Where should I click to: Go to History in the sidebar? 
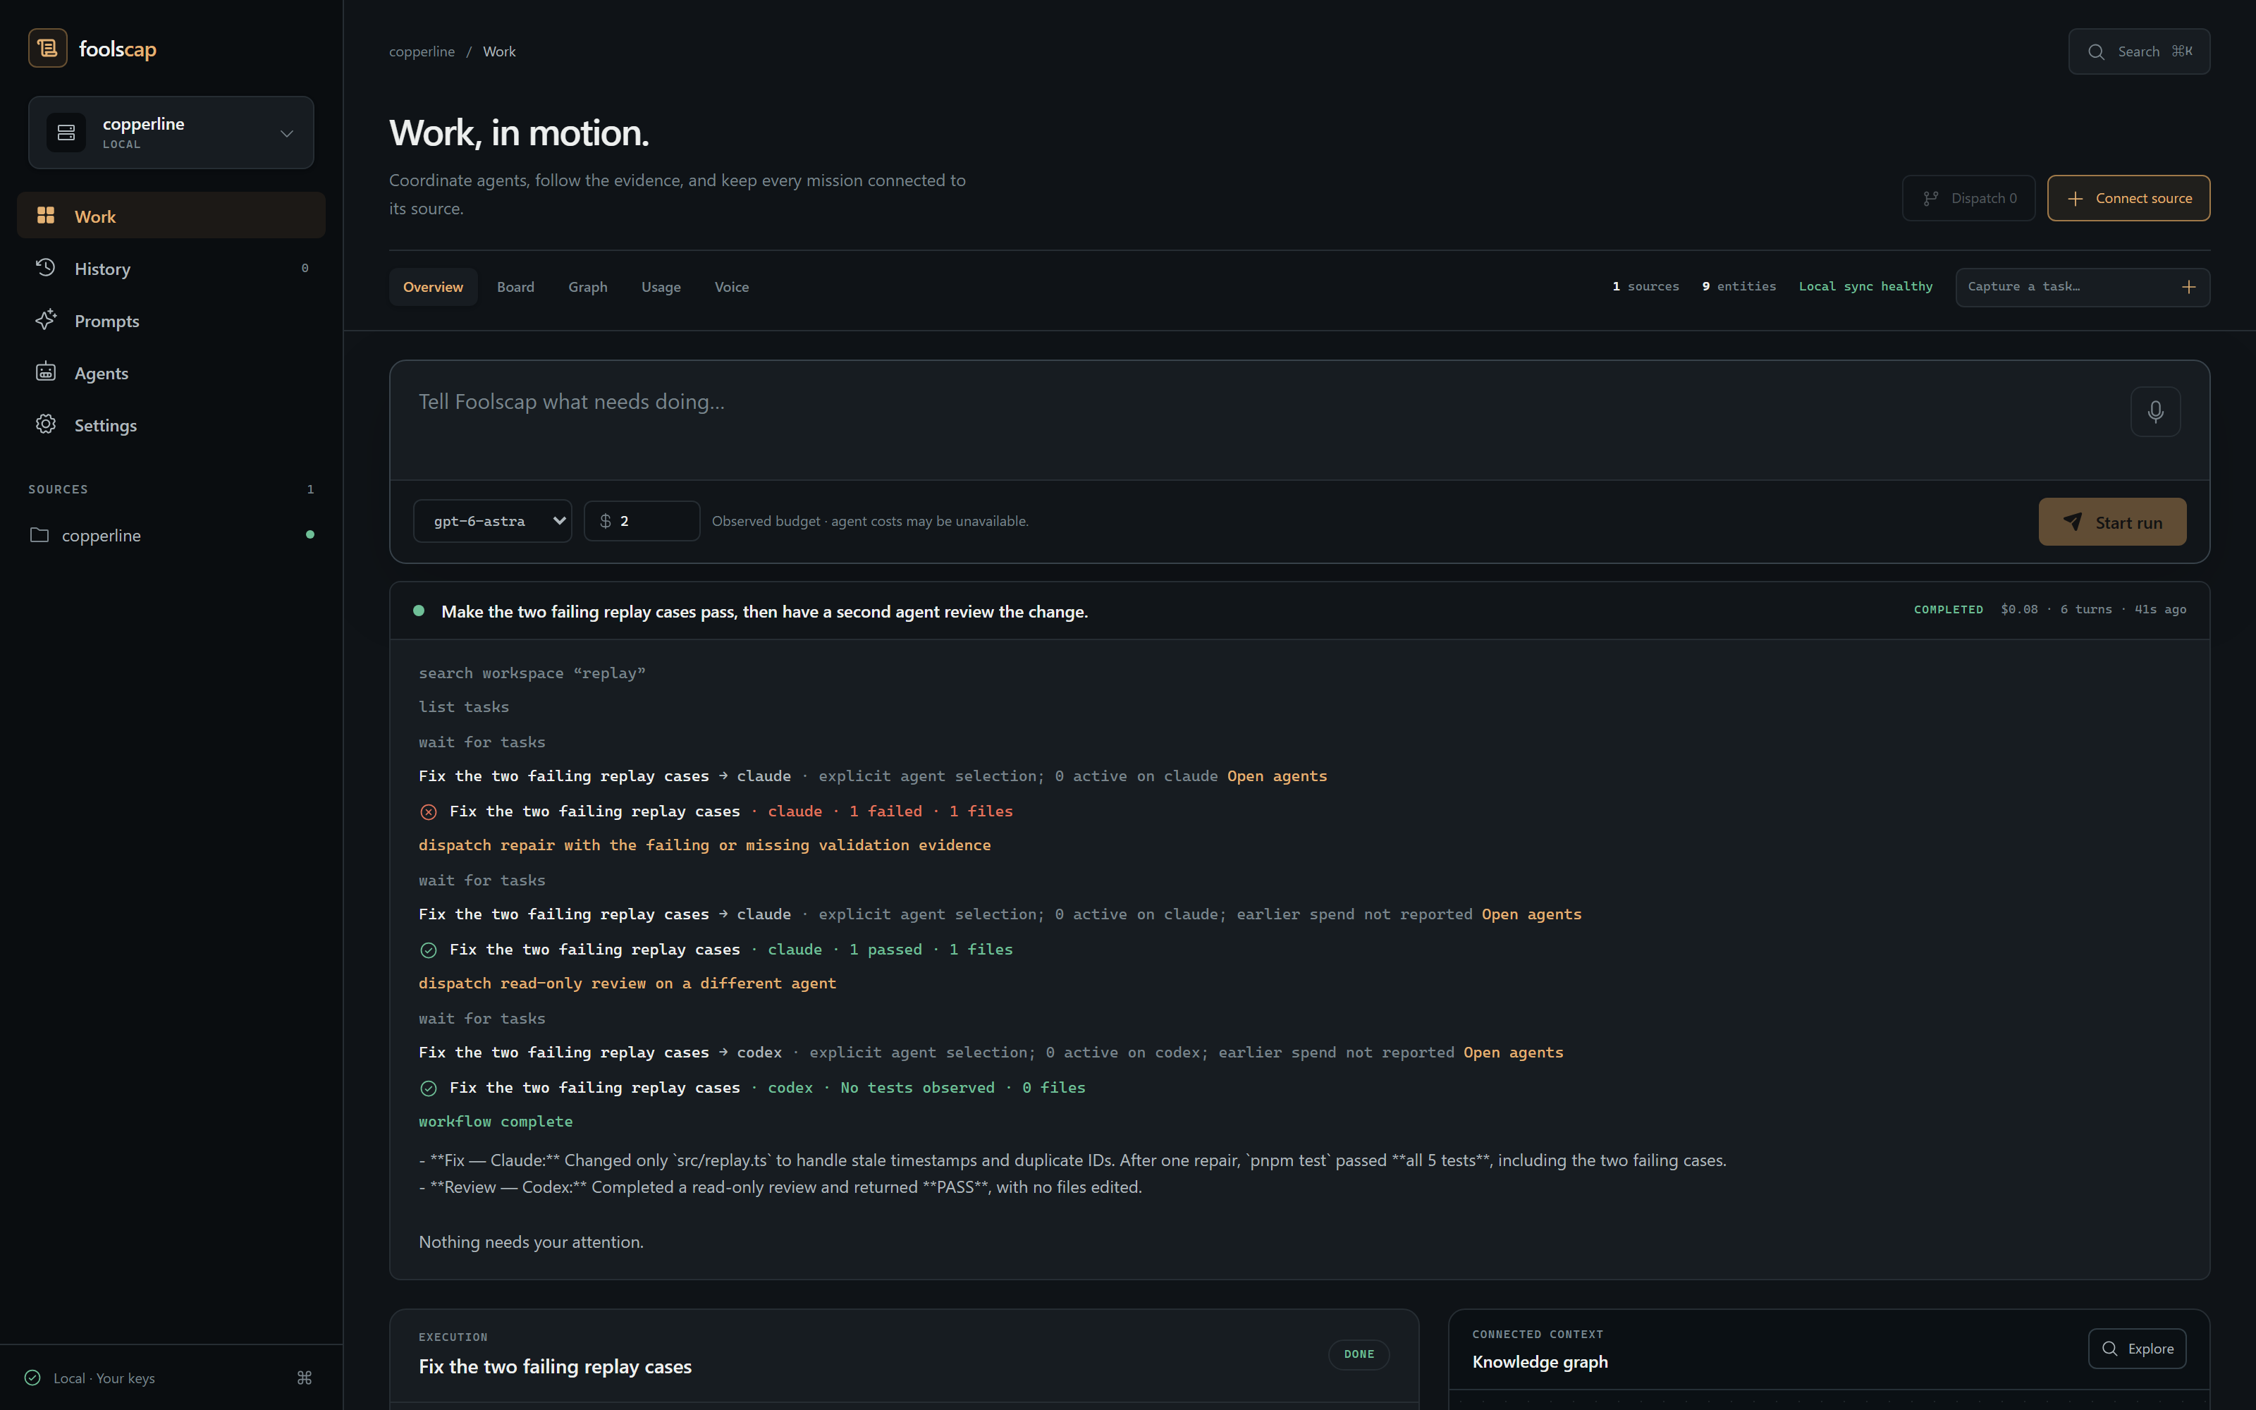(171, 269)
